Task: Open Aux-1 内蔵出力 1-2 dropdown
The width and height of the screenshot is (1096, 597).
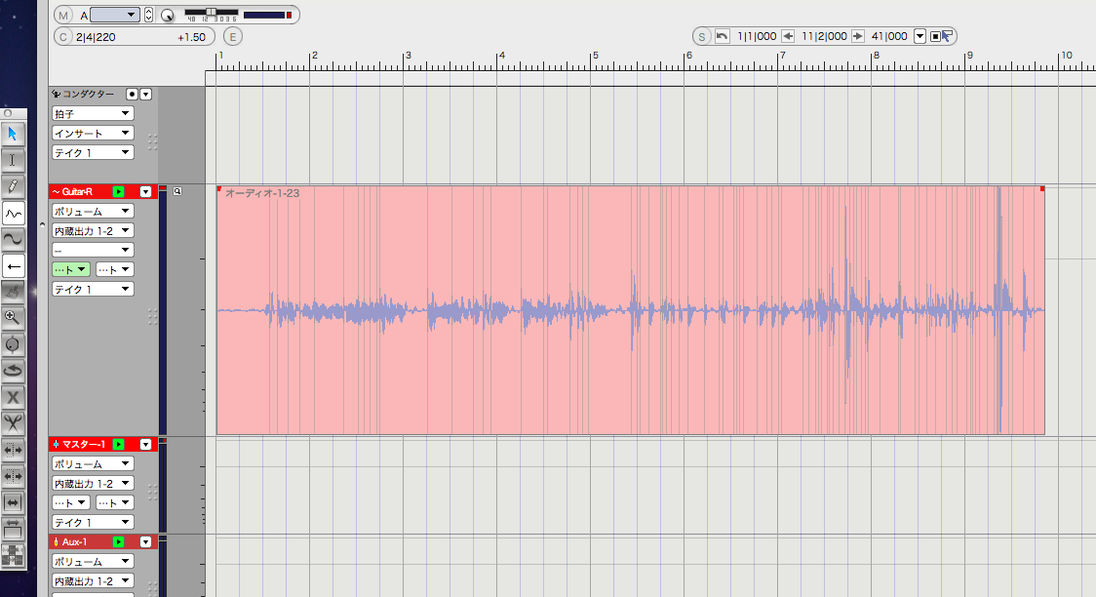Action: [93, 581]
